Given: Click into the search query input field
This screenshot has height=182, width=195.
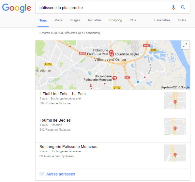Looking at the screenshot, I should click(x=103, y=8).
